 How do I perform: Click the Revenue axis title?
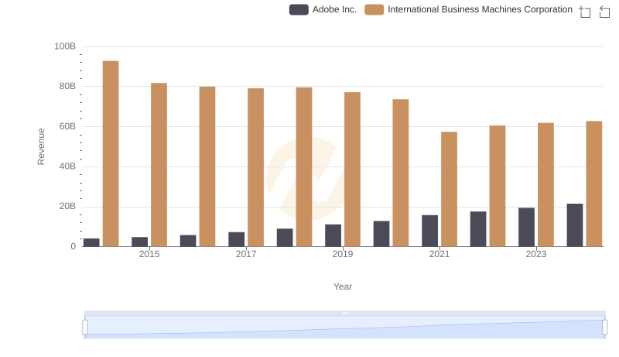(41, 146)
